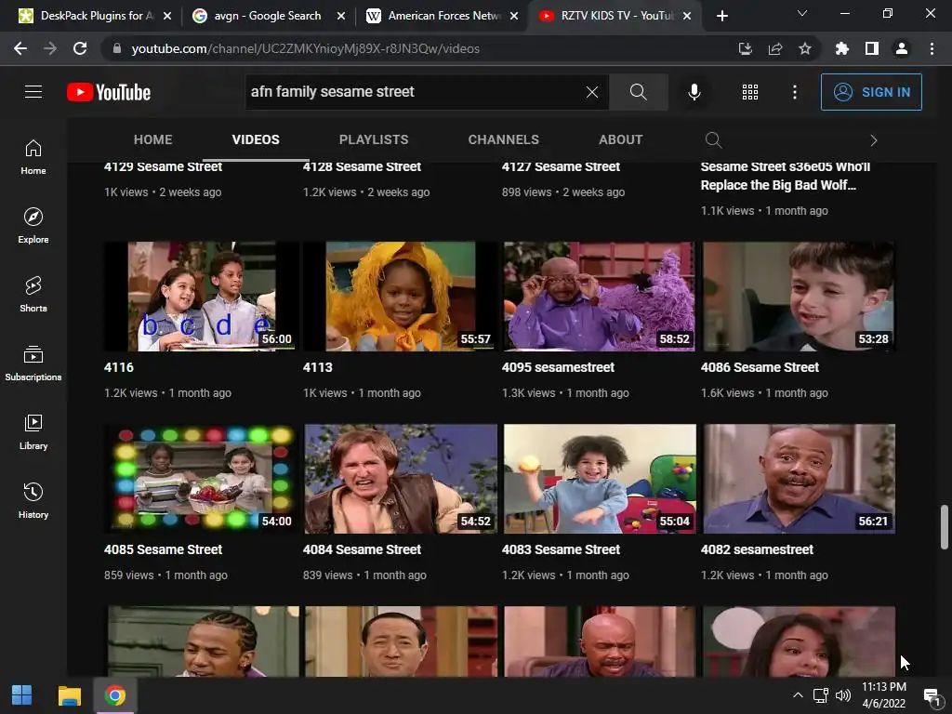Image resolution: width=952 pixels, height=714 pixels.
Task: Open the clock and date in taskbar
Action: click(x=884, y=695)
